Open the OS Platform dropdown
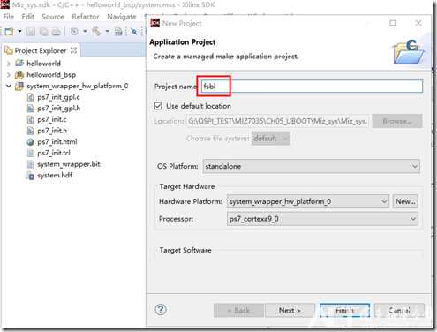The width and height of the screenshot is (437, 332). (x=311, y=166)
